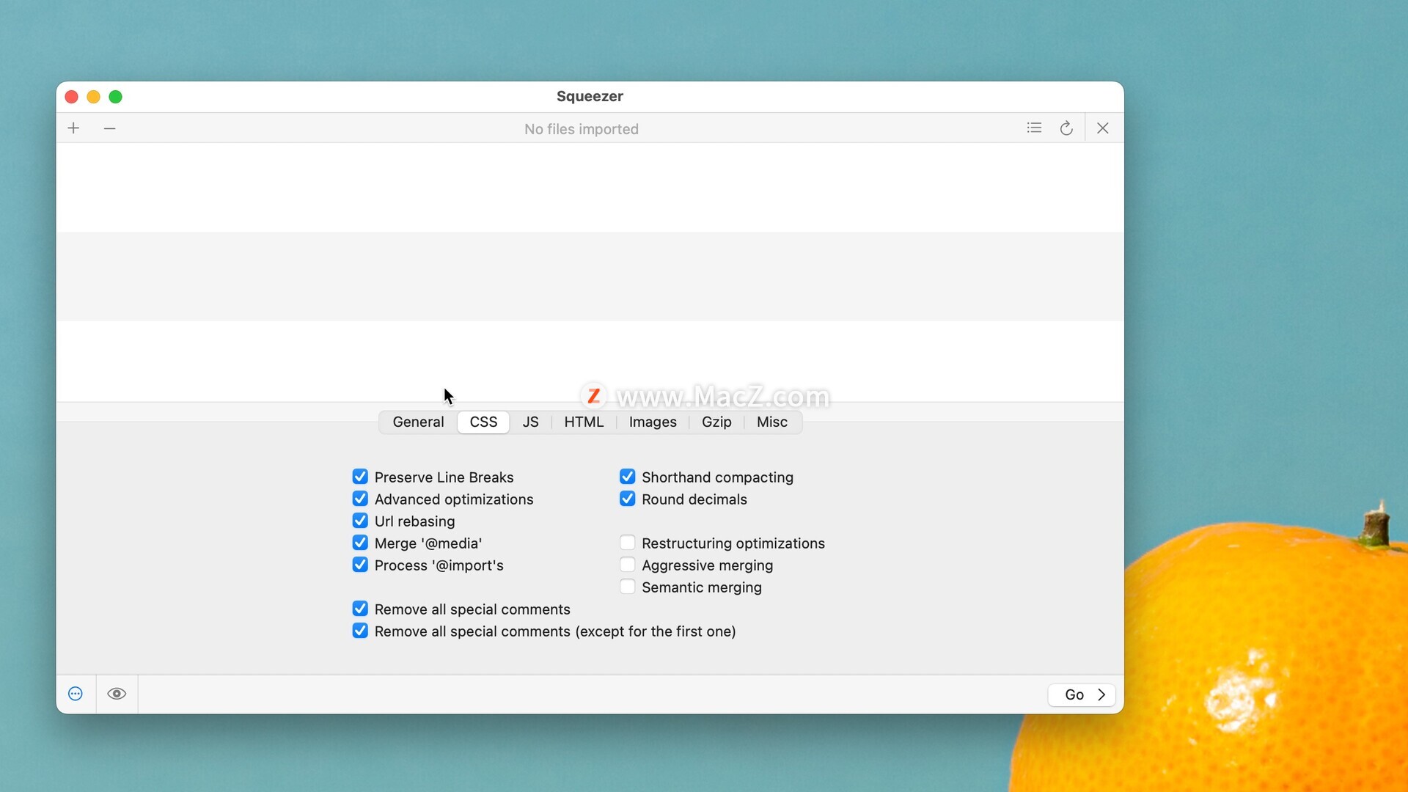
Task: Toggle Url rebasing checkbox
Action: tap(360, 521)
